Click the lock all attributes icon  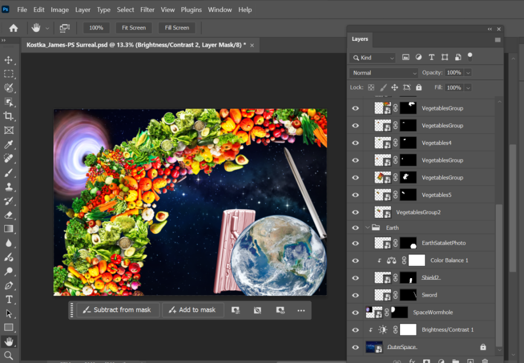point(419,87)
